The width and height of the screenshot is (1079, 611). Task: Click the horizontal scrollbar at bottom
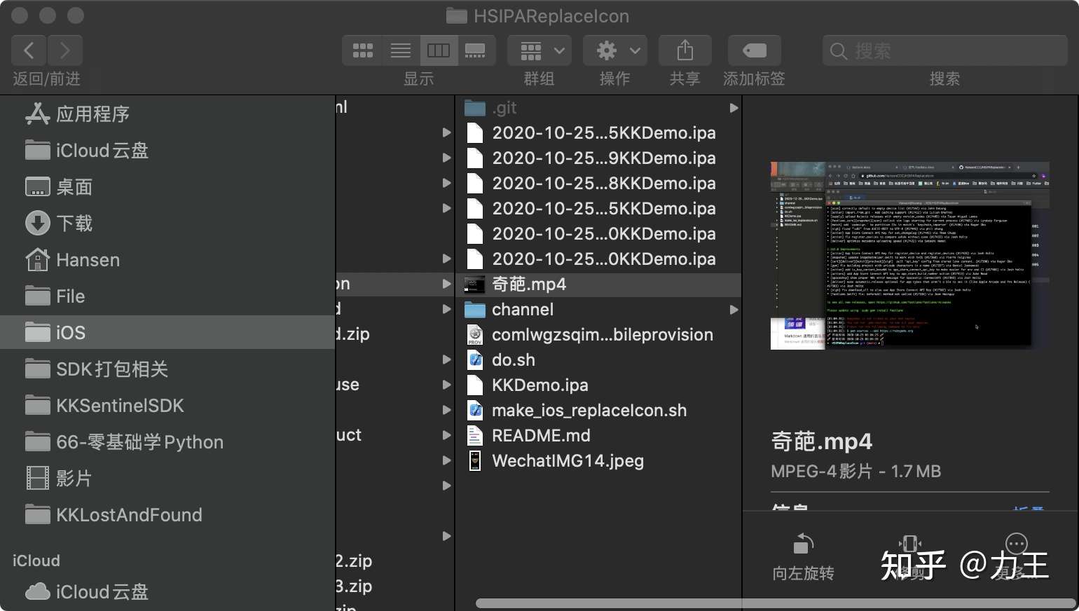[776, 603]
